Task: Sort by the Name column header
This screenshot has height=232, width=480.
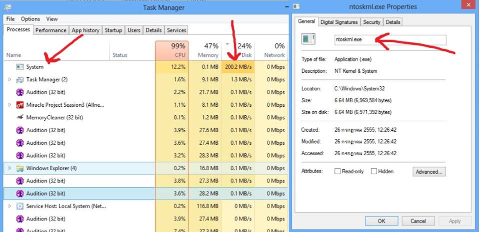Action: [56, 51]
